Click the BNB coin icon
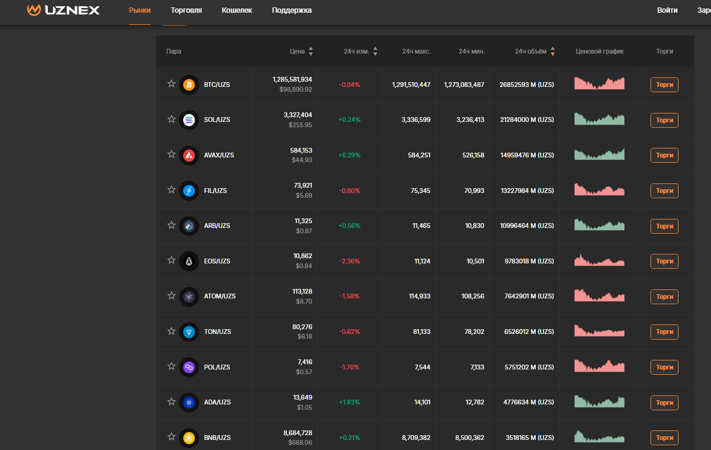Screen dimensions: 711x450 tap(189, 438)
